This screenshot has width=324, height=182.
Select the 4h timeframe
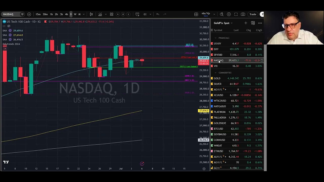(66, 14)
